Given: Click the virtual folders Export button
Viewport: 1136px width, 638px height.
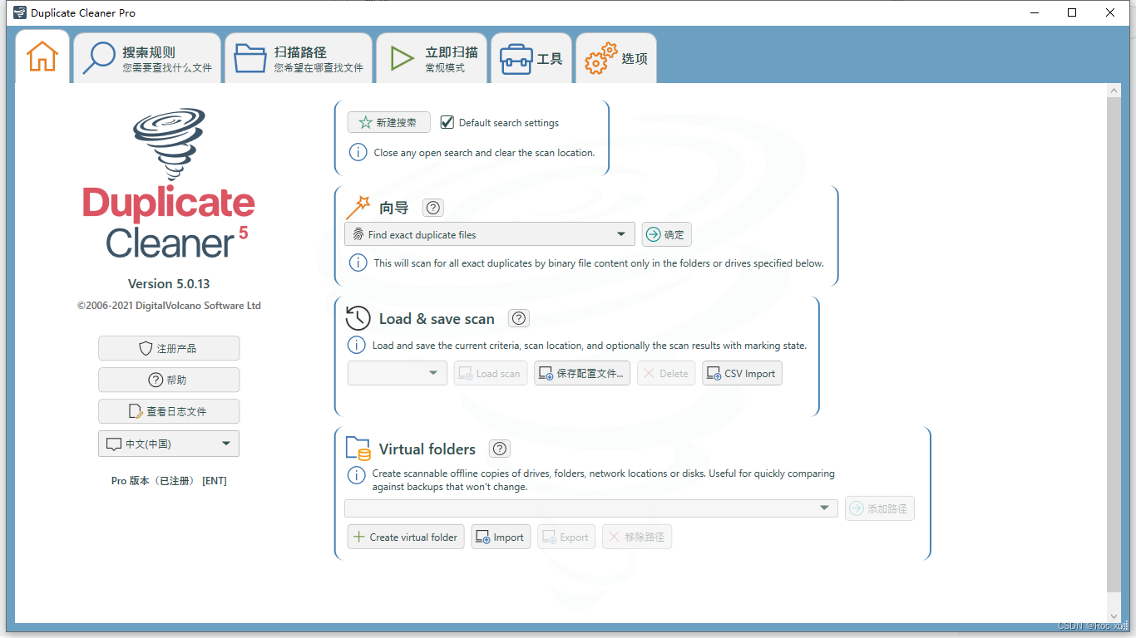Looking at the screenshot, I should point(566,537).
